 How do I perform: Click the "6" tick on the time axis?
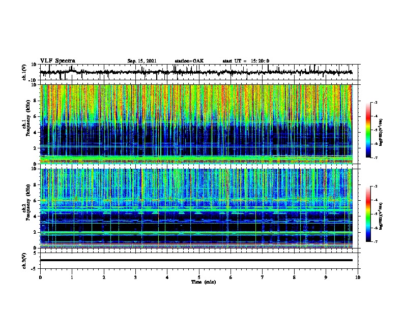[x=231, y=277]
